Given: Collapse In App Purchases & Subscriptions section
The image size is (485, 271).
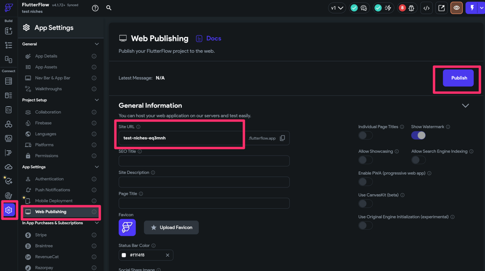Looking at the screenshot, I should coord(97,223).
